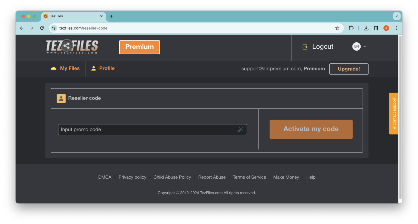418x224 pixels.
Task: Open the browser downloads icon
Action: (x=366, y=28)
